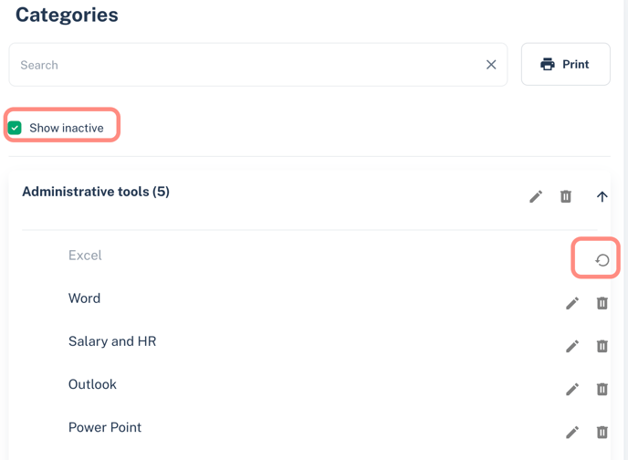The width and height of the screenshot is (628, 460).
Task: Click the Print button
Action: (566, 65)
